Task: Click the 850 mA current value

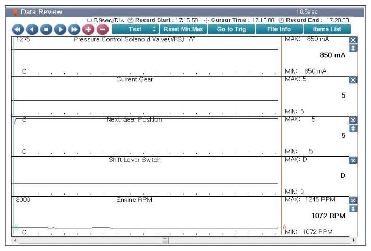Action: [x=332, y=55]
